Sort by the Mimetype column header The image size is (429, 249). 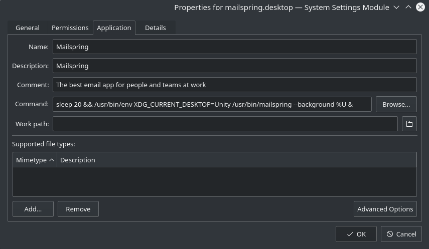35,160
